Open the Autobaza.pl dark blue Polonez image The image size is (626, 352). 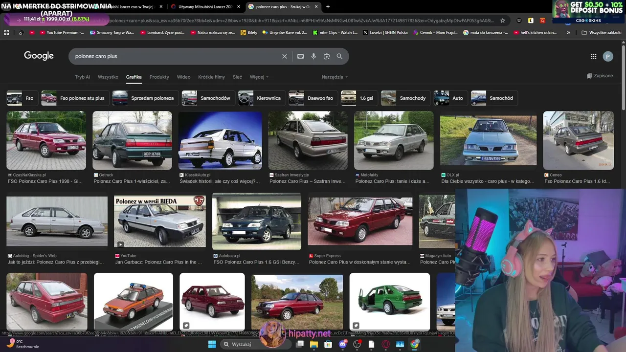tap(257, 221)
